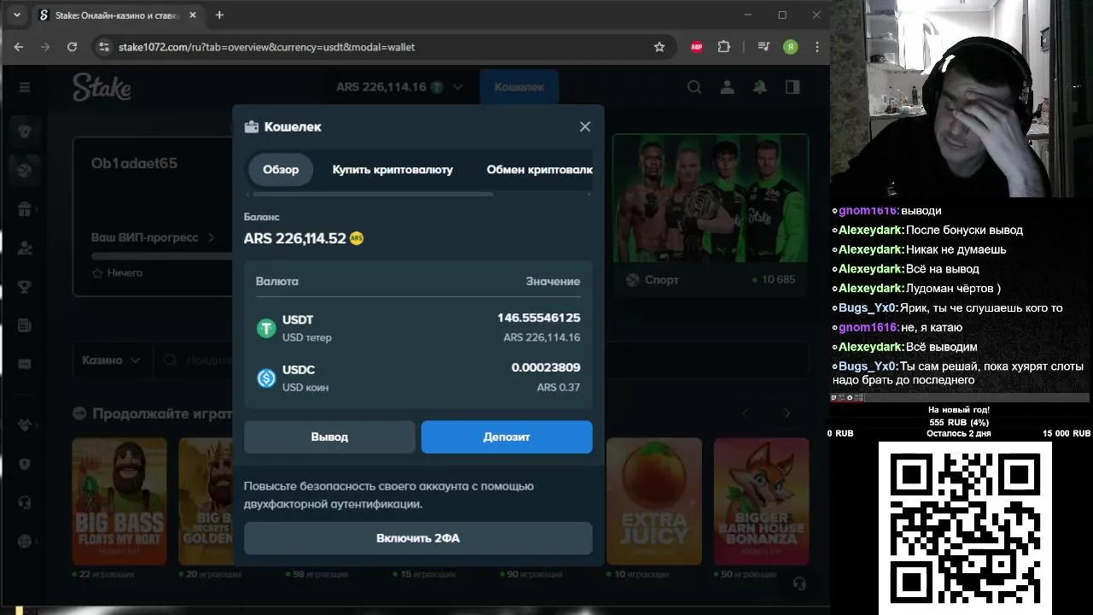Open the Казино category dropdown

click(111, 360)
